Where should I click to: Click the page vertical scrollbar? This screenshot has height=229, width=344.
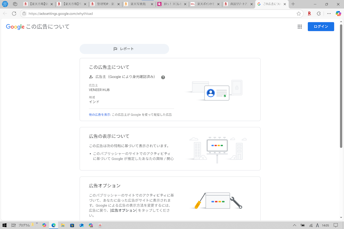341,86
